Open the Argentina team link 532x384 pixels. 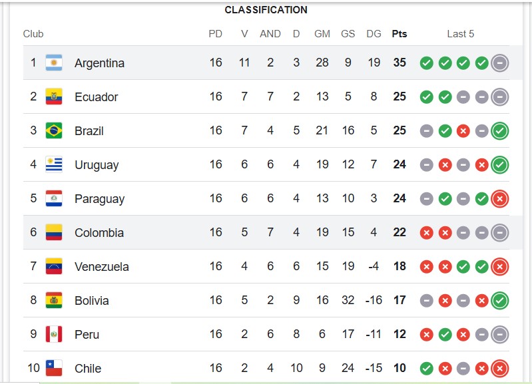(x=99, y=63)
